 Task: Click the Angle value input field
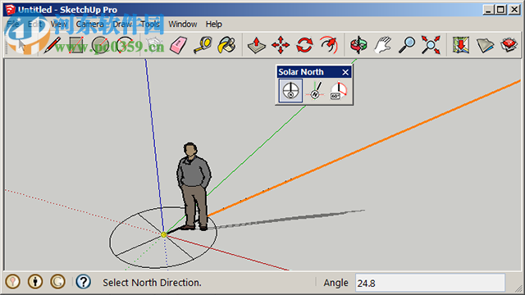point(430,283)
